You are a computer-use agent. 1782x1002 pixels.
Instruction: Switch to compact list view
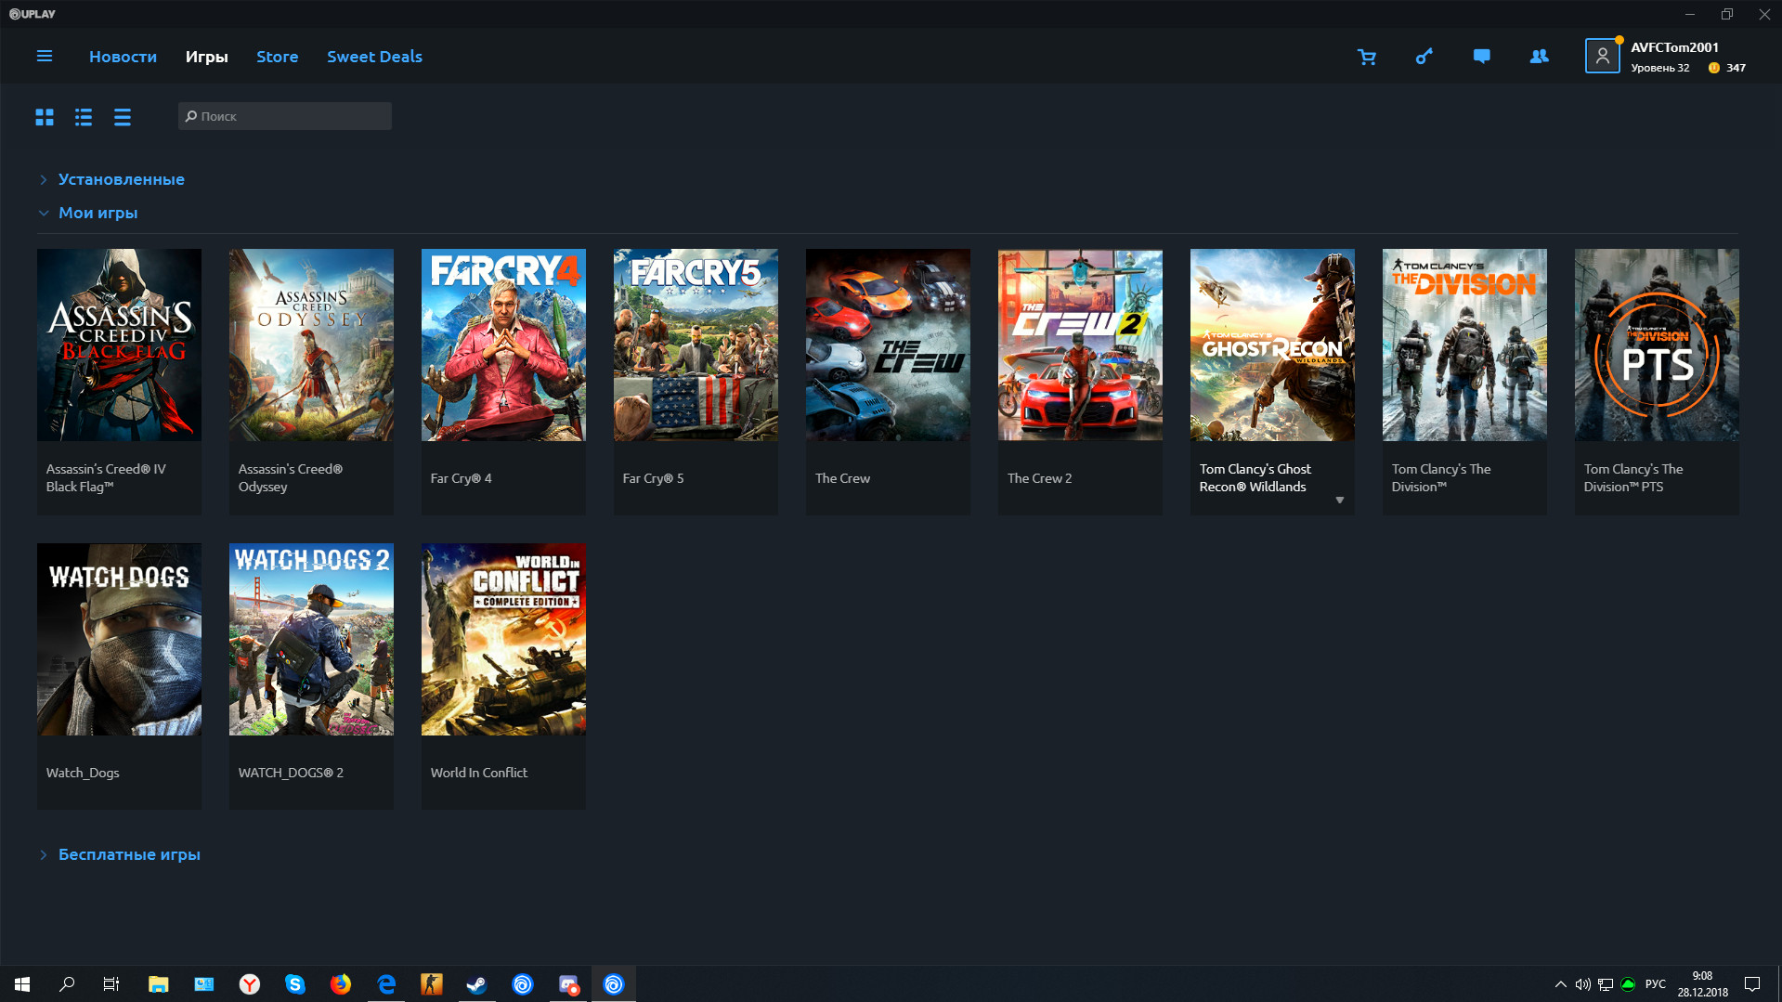[123, 117]
